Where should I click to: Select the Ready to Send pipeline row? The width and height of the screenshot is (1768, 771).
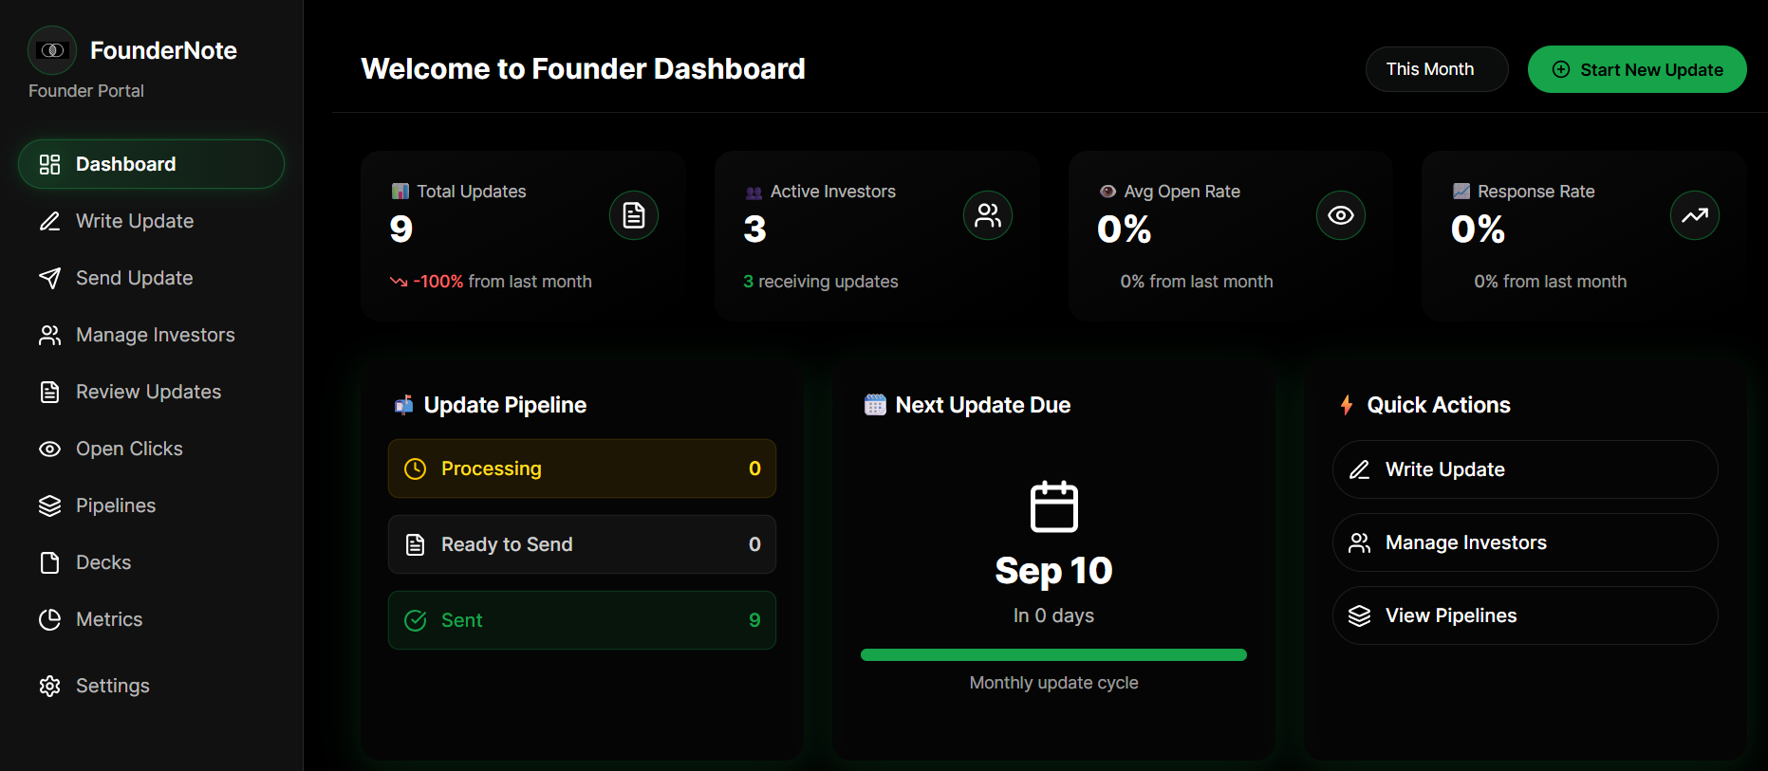[582, 544]
